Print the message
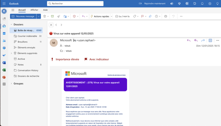 coord(166,16)
